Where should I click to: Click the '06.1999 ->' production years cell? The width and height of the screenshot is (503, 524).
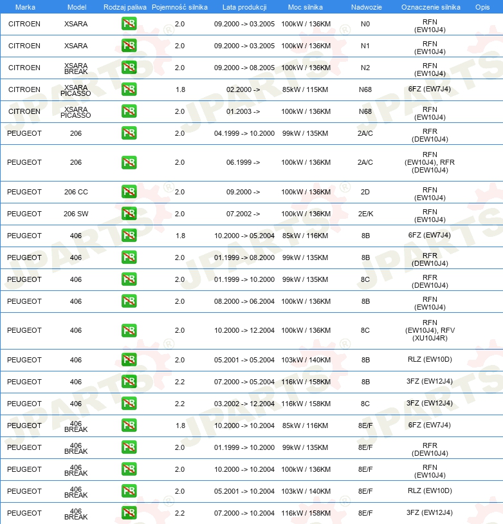[243, 162]
